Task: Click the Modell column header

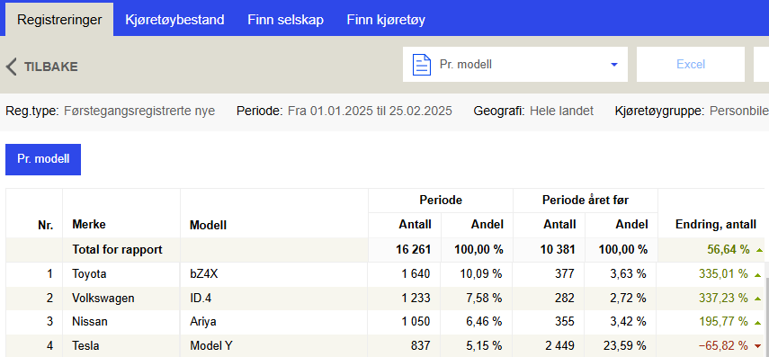Action: [x=208, y=225]
